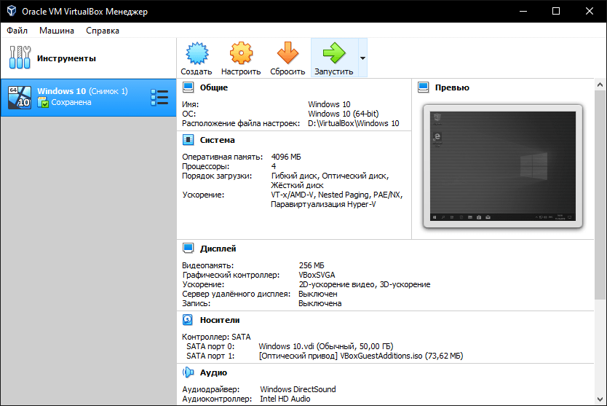Open VM settings with Настроить gear icon

coord(241,54)
